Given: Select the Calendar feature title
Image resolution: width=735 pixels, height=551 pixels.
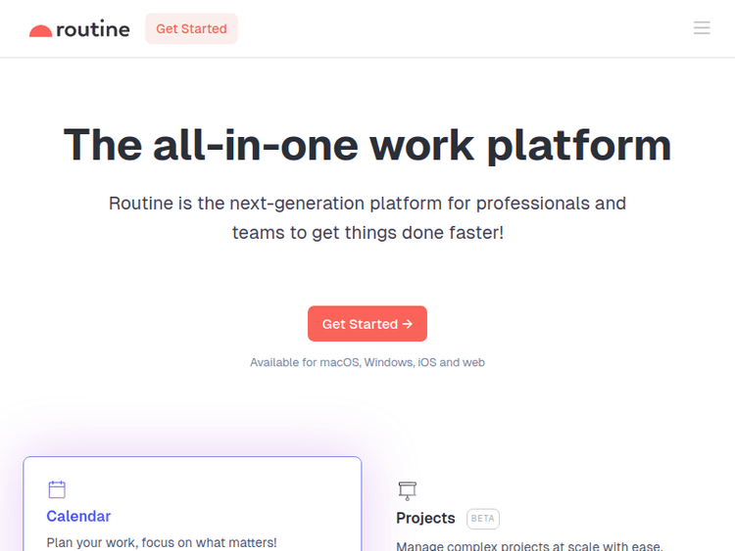Looking at the screenshot, I should (78, 516).
